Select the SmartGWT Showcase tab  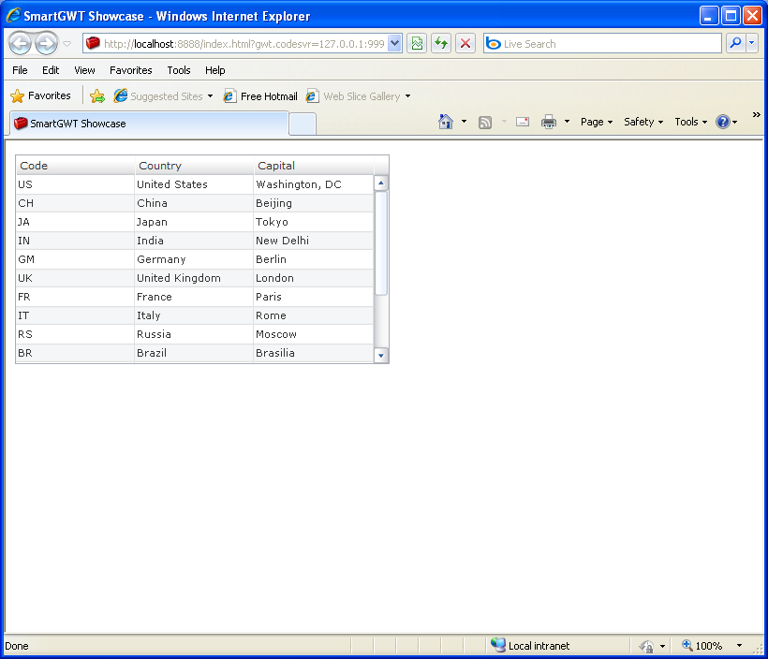tap(148, 124)
